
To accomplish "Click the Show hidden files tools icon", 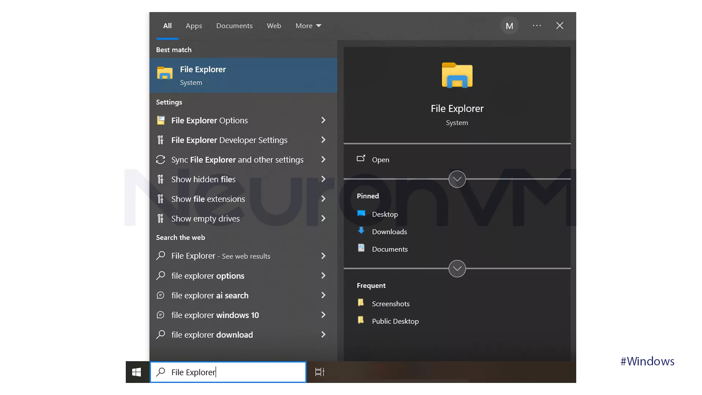I will pos(161,179).
